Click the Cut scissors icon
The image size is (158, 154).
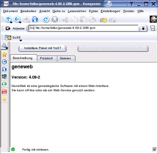[x=66, y=19]
